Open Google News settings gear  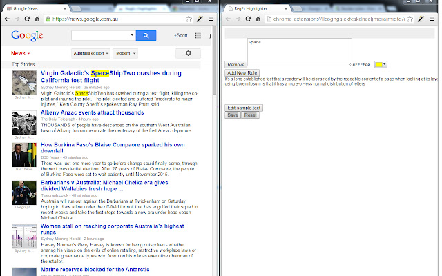pos(188,53)
